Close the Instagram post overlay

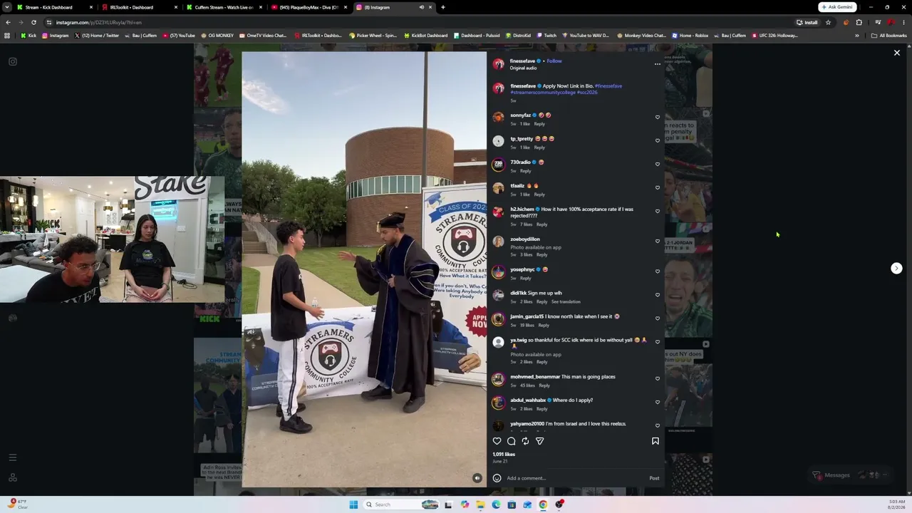(x=897, y=53)
